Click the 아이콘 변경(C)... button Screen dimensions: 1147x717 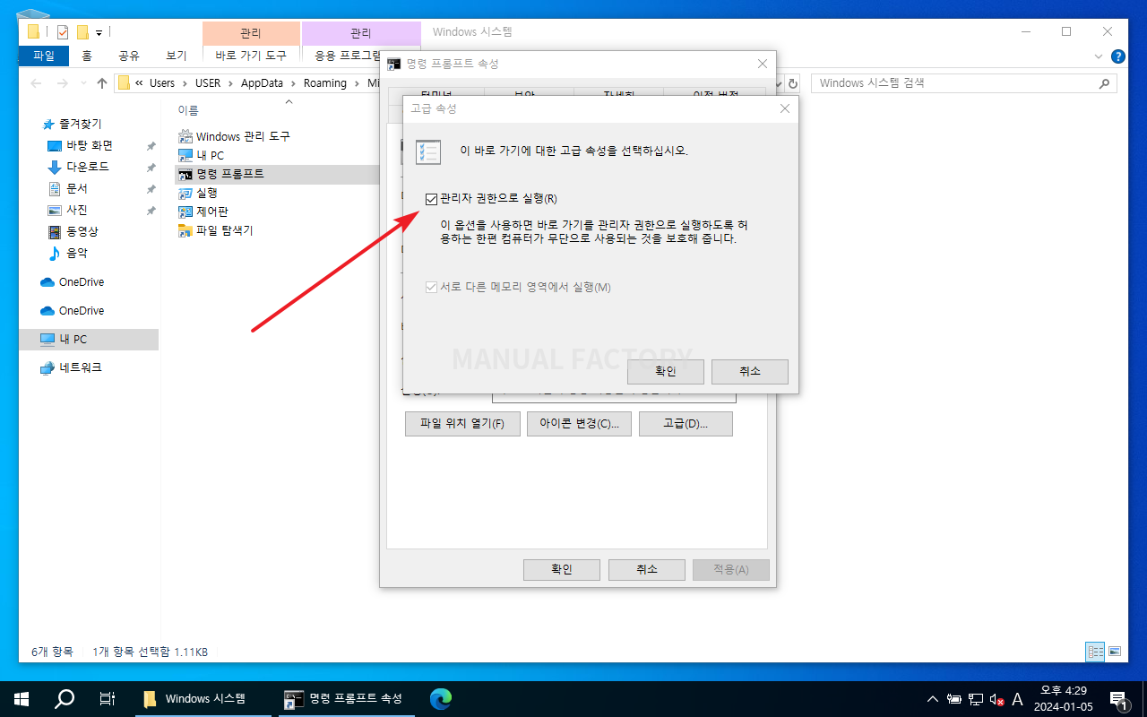coord(579,424)
